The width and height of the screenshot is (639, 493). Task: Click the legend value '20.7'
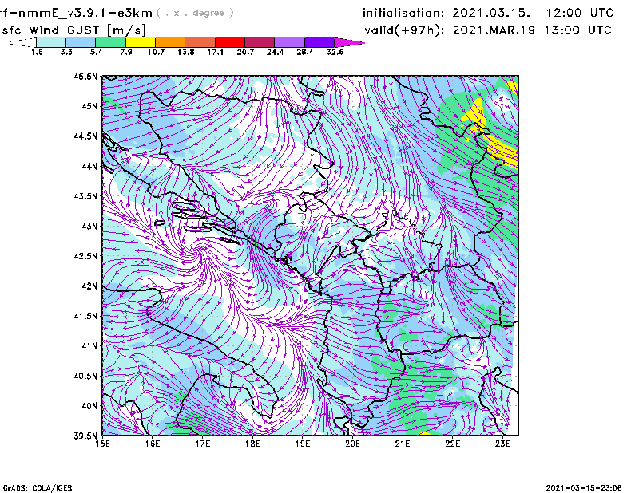coord(245,52)
